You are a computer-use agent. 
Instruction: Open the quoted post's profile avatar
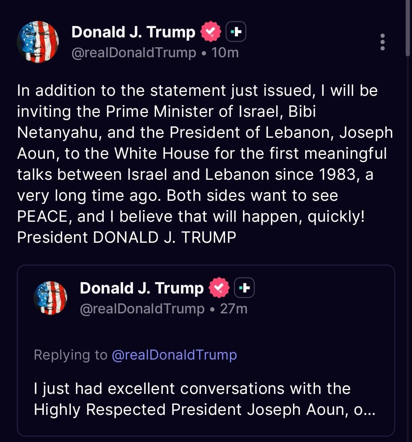(x=50, y=298)
